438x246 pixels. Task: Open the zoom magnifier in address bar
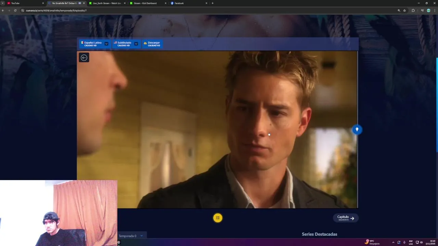click(x=399, y=11)
